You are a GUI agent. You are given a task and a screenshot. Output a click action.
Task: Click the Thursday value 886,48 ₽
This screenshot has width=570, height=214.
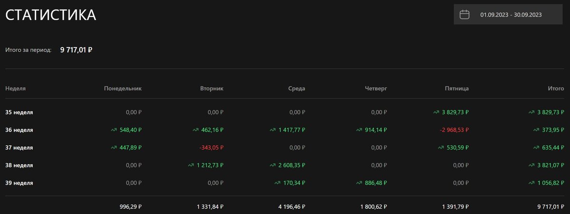(376, 183)
